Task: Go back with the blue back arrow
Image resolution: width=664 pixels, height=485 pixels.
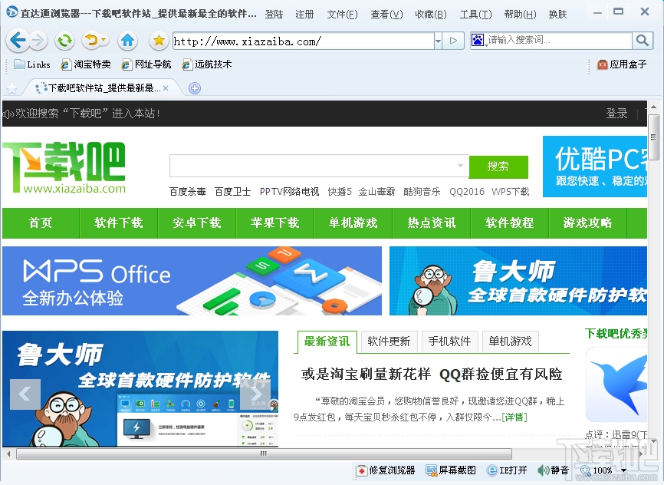Action: coord(18,41)
